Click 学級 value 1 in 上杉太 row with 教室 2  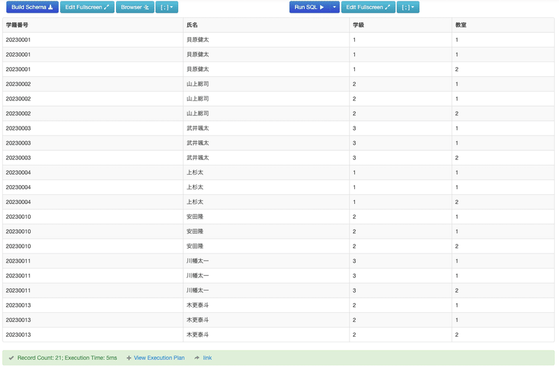click(x=354, y=202)
